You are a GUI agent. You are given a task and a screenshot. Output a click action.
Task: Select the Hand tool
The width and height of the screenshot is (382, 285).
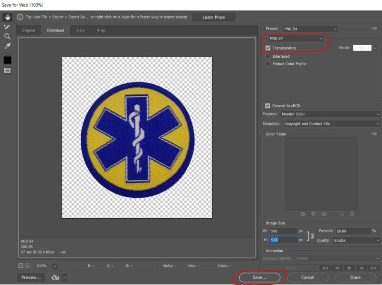[x=6, y=17]
